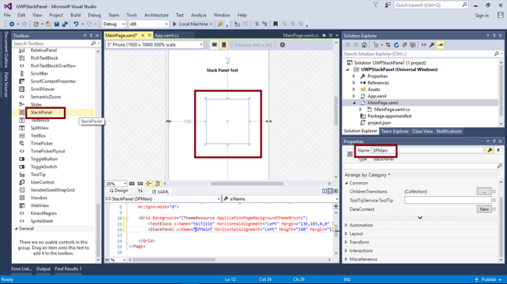Open the Architecture menu
The image size is (507, 284).
coord(156,15)
